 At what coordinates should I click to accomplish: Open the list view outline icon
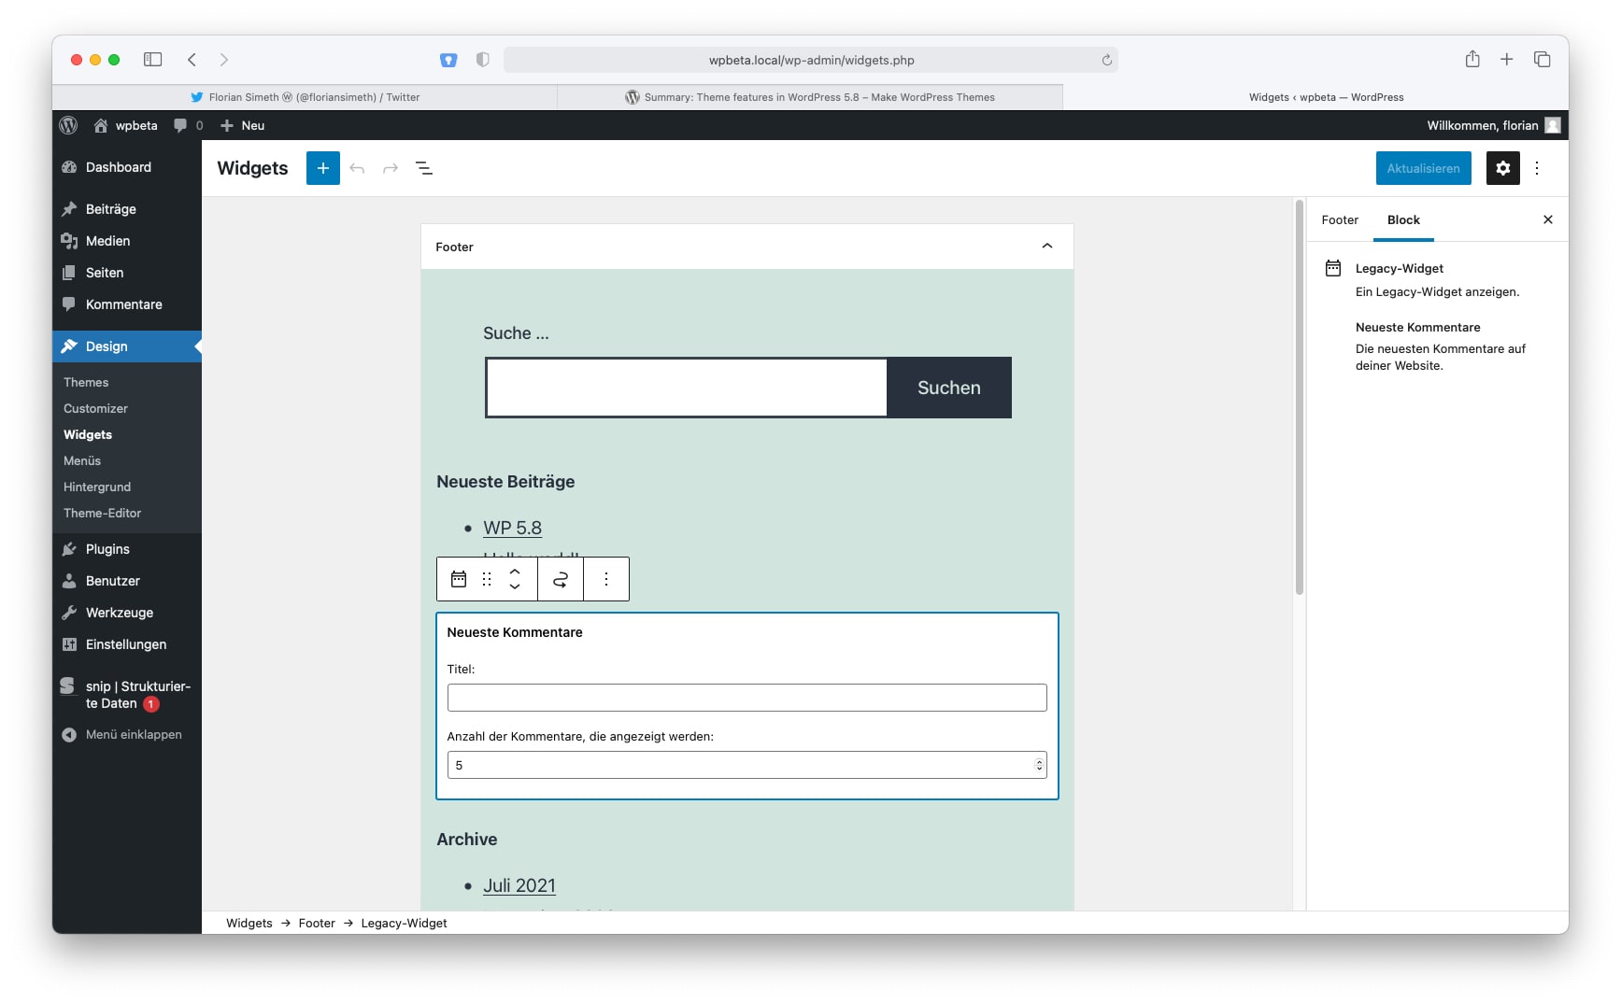point(424,168)
